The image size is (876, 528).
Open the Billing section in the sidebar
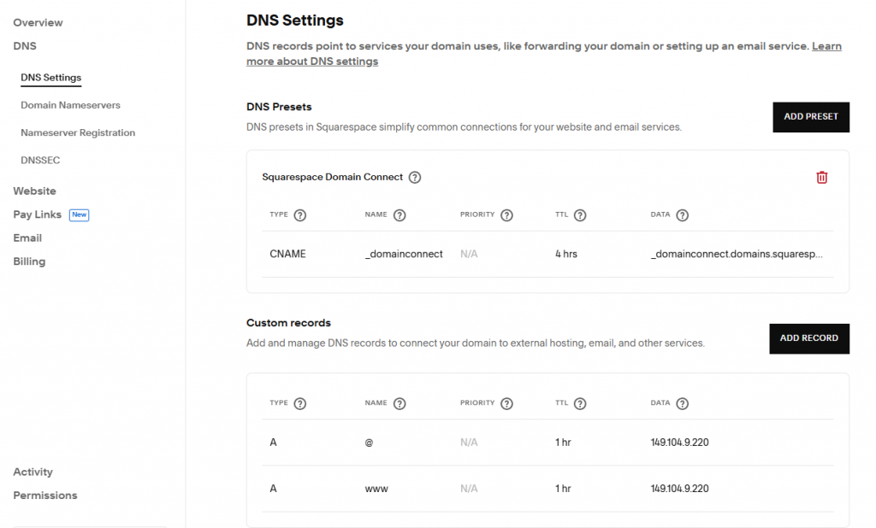(29, 261)
